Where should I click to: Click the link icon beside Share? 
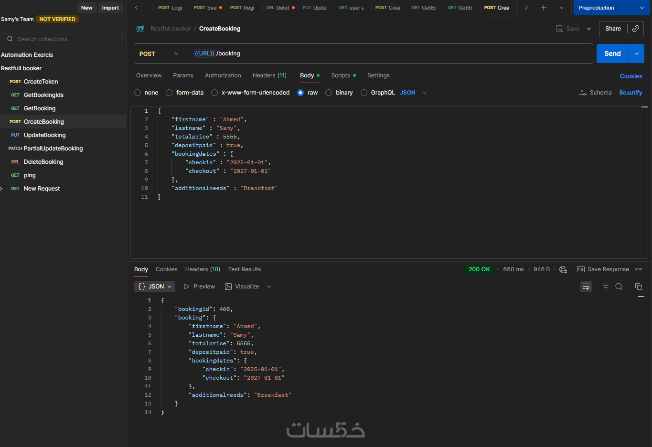click(636, 29)
